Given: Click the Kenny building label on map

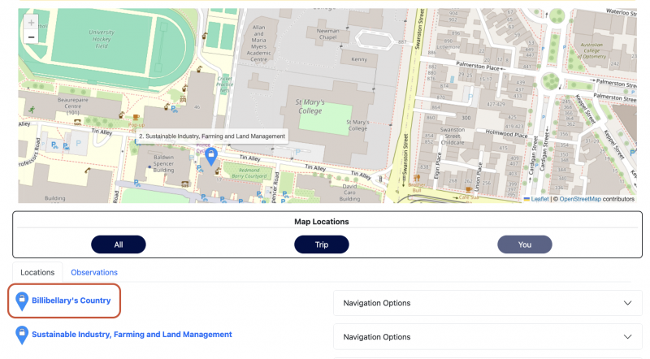Looking at the screenshot, I should [359, 59].
